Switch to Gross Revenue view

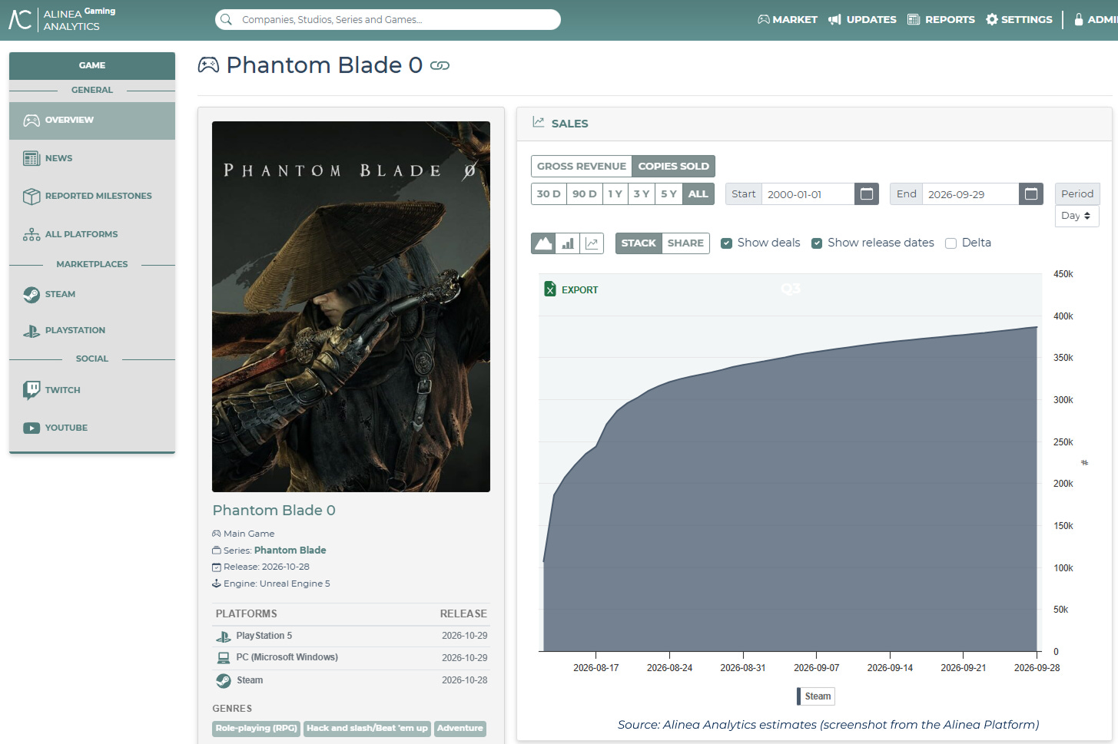tap(582, 167)
